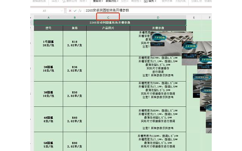The width and height of the screenshot is (242, 151).
Task: Select column C header
Action: click(108, 18)
